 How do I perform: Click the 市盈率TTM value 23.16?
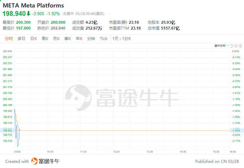tap(136, 28)
